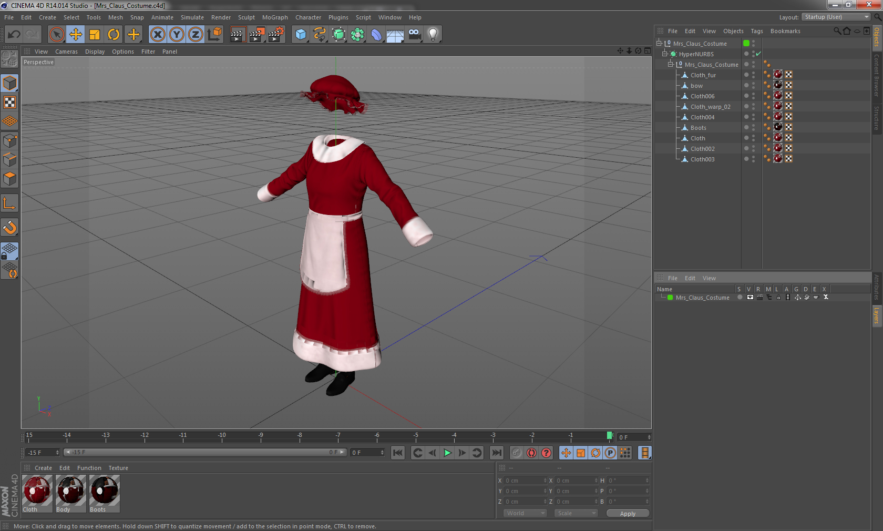Go to start of animation

click(x=398, y=453)
